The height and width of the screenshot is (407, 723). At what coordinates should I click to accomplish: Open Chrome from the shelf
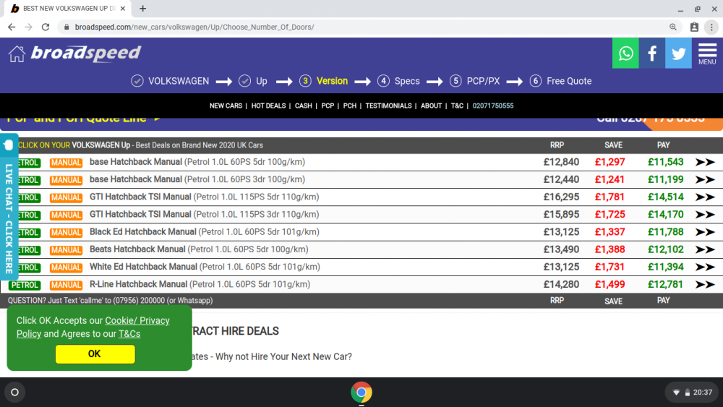[x=361, y=393]
